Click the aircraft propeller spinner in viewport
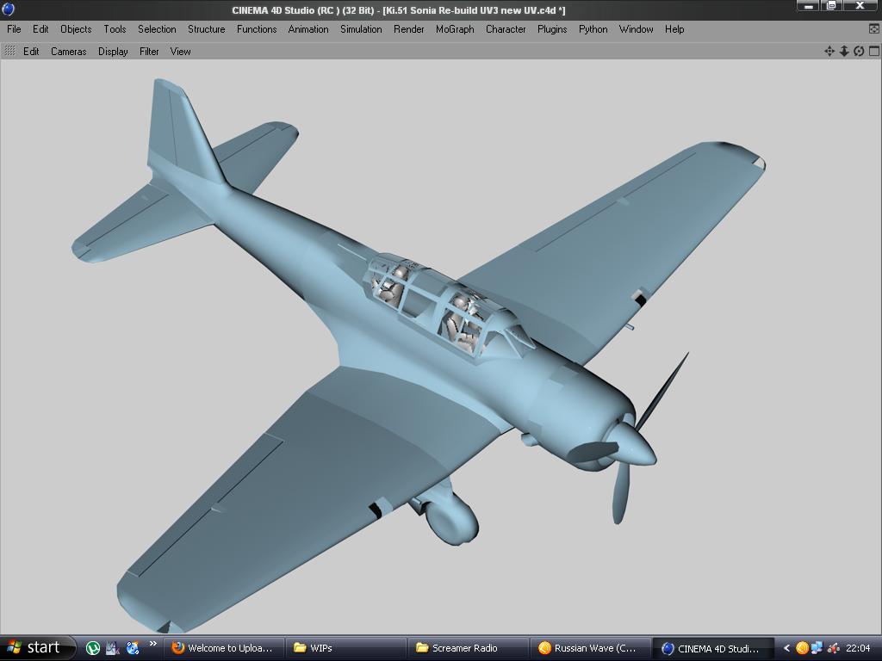882x661 pixels. pos(635,445)
